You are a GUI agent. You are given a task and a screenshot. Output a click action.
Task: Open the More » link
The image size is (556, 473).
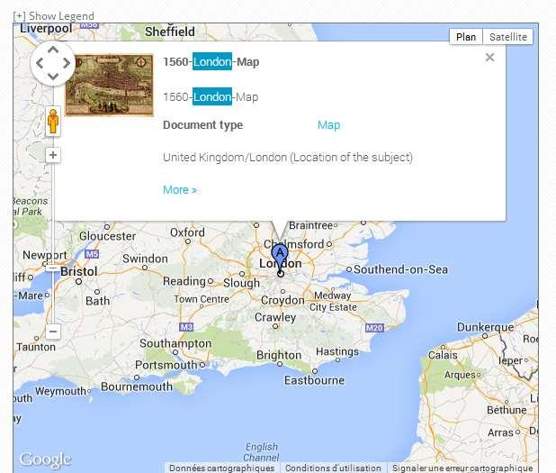(x=180, y=190)
